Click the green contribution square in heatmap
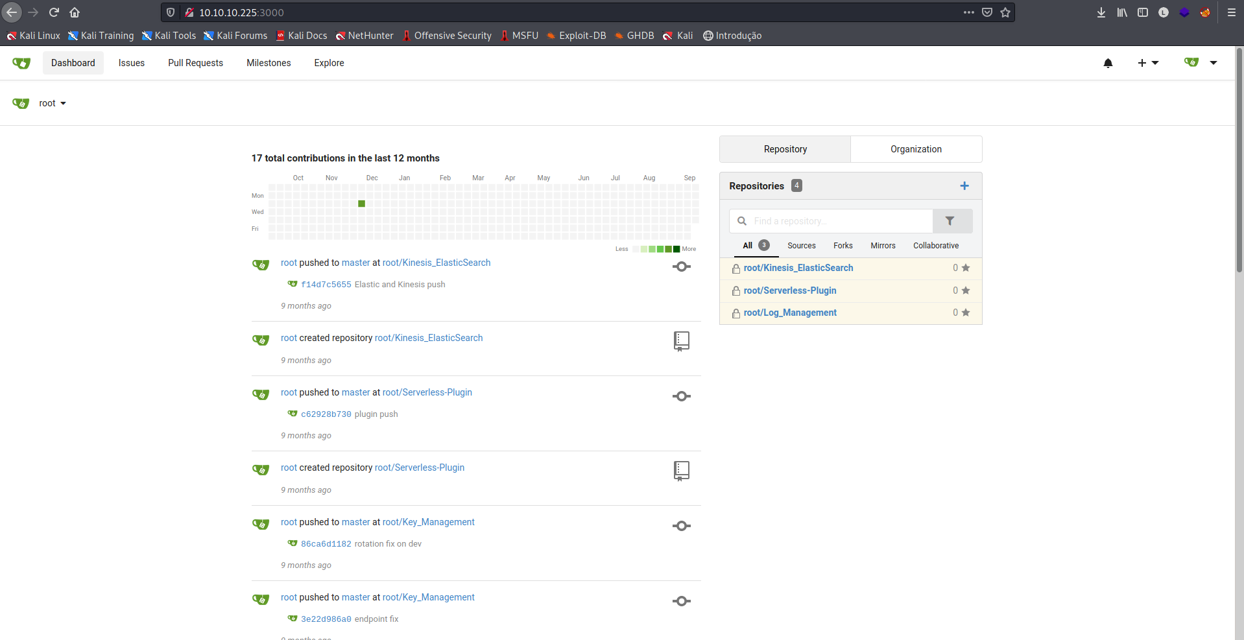The width and height of the screenshot is (1244, 640). (x=361, y=204)
